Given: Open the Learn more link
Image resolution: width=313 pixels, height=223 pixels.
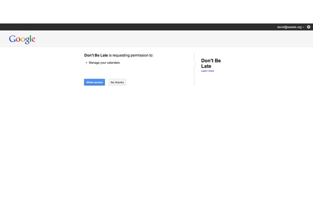Looking at the screenshot, I should (x=208, y=71).
